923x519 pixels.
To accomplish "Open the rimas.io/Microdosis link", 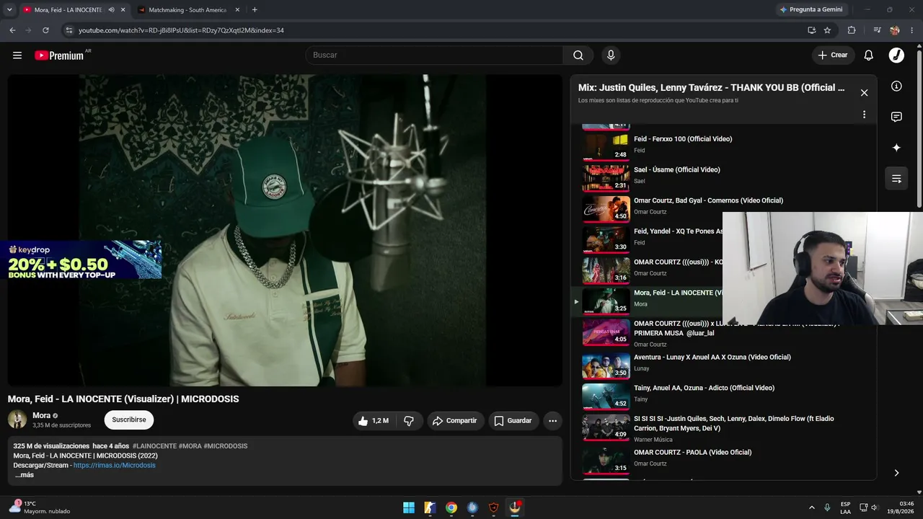I will tap(114, 466).
